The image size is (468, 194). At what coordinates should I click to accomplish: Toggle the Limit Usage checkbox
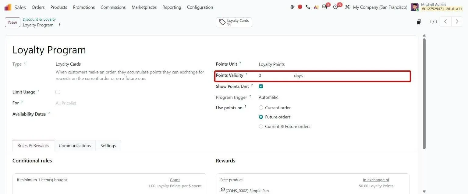pos(58,92)
